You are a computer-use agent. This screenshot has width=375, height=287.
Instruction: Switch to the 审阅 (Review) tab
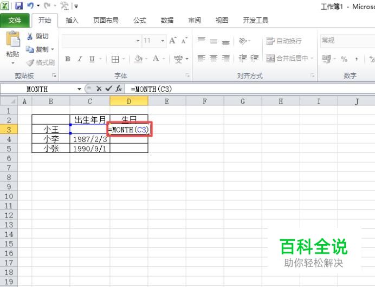pos(195,21)
